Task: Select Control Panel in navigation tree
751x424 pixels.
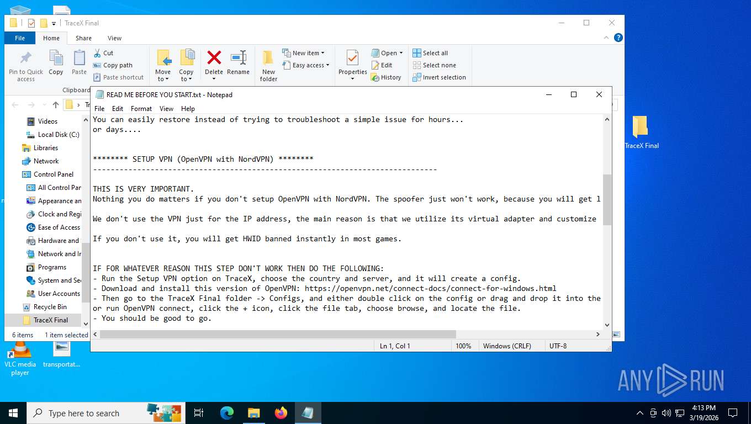Action: coord(54,174)
